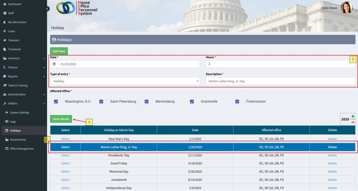This screenshot has width=358, height=191.
Task: Open Timesheet in the sidebar
Action: [14, 49]
